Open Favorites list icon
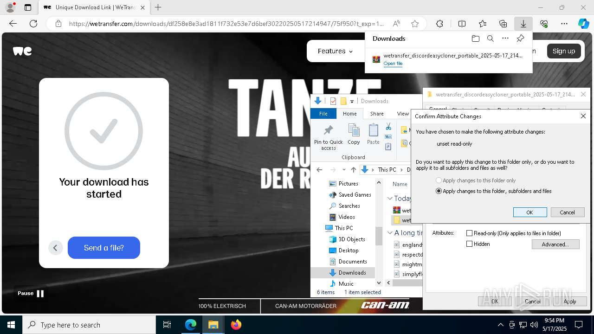 [x=483, y=24]
